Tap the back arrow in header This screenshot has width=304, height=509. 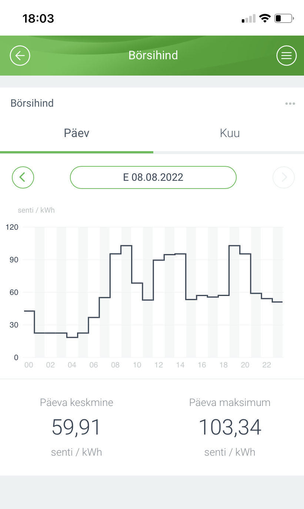tap(20, 56)
